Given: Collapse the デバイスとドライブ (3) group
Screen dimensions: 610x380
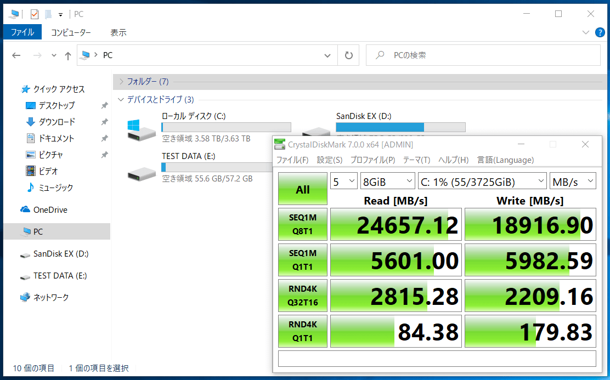Looking at the screenshot, I should click(121, 100).
